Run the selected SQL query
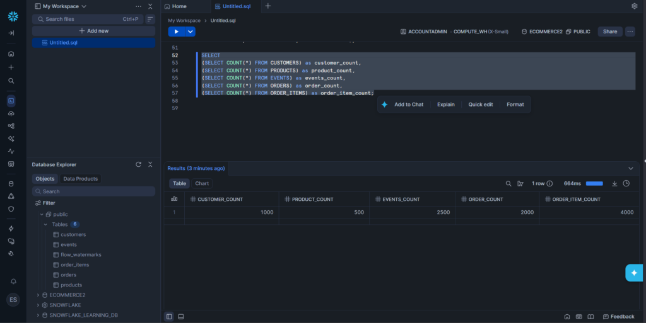This screenshot has height=323, width=646. coord(177,31)
